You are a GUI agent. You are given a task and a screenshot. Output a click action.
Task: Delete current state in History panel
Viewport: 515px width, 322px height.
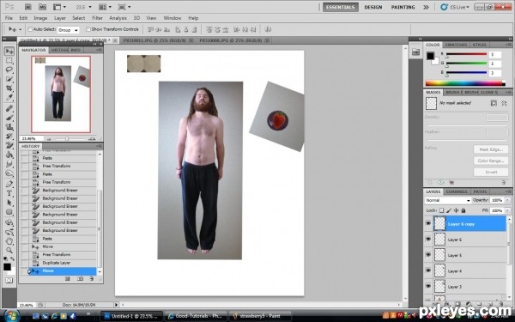[x=92, y=278]
